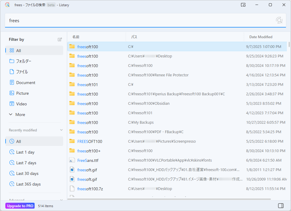Image resolution: width=291 pixels, height=211 pixels.
Task: Select freesoft100 row modified 9/7/2025
Action: pos(177,46)
